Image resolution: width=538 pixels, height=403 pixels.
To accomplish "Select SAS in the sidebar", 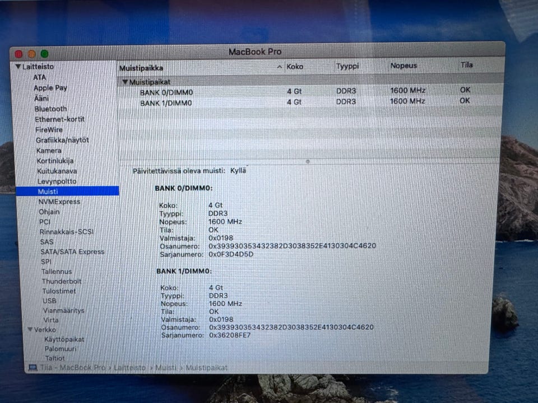I will [x=47, y=242].
